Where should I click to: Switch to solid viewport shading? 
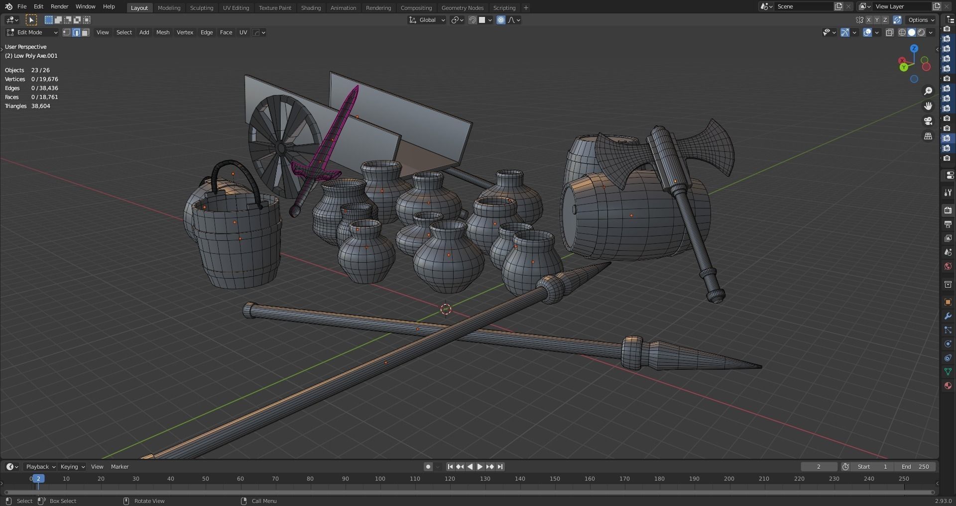coord(912,32)
